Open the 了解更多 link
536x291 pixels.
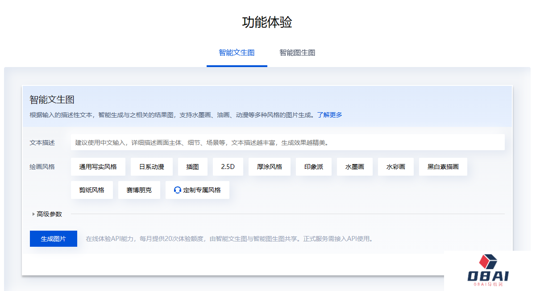(330, 115)
